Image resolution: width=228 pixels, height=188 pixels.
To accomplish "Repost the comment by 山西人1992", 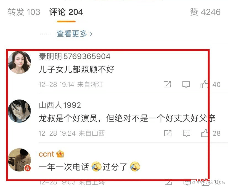I will (168, 133).
